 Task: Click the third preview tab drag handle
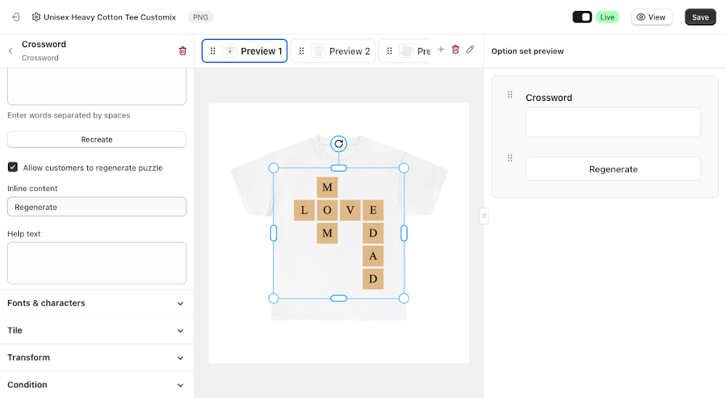[x=390, y=51]
